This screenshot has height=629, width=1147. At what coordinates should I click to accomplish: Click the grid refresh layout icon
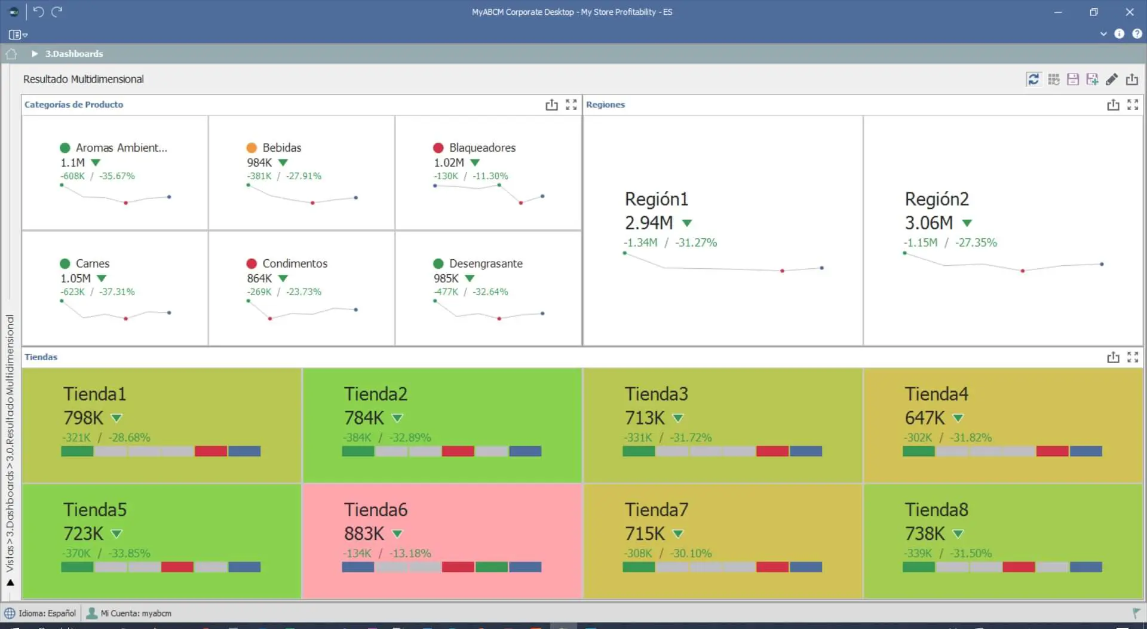(1053, 79)
